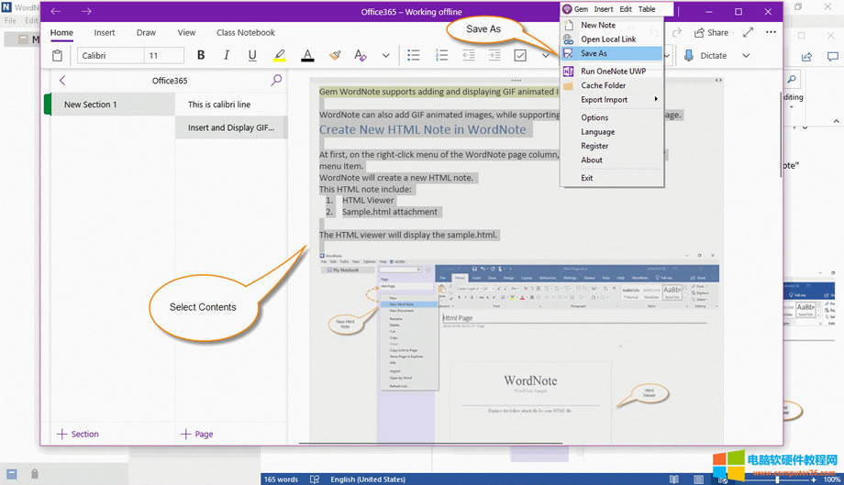Screen dimensions: 844x485
Task: Click the Share button
Action: (711, 33)
